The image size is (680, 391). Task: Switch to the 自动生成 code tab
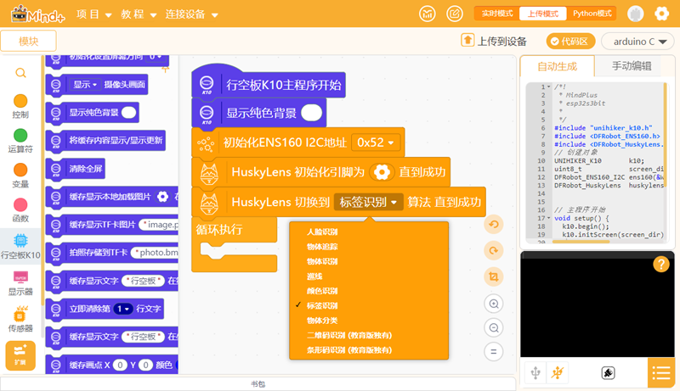click(x=557, y=66)
